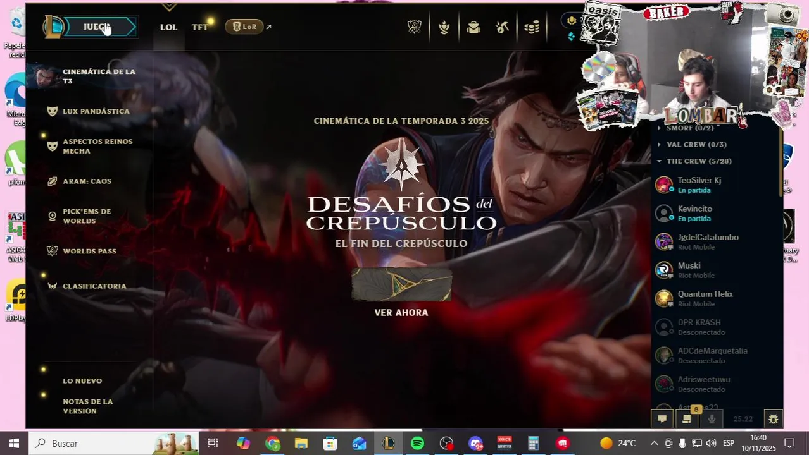
Task: Select Pick'Ems de Worlds in sidebar
Action: click(x=87, y=216)
